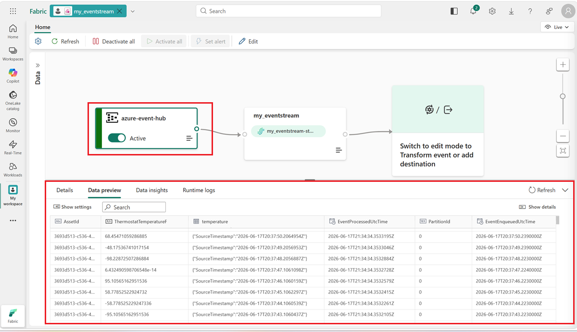Click Refresh in the toolbar

coord(65,41)
